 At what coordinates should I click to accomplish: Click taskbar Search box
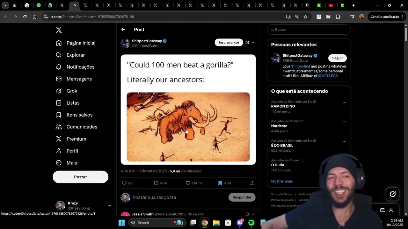pos(157,223)
